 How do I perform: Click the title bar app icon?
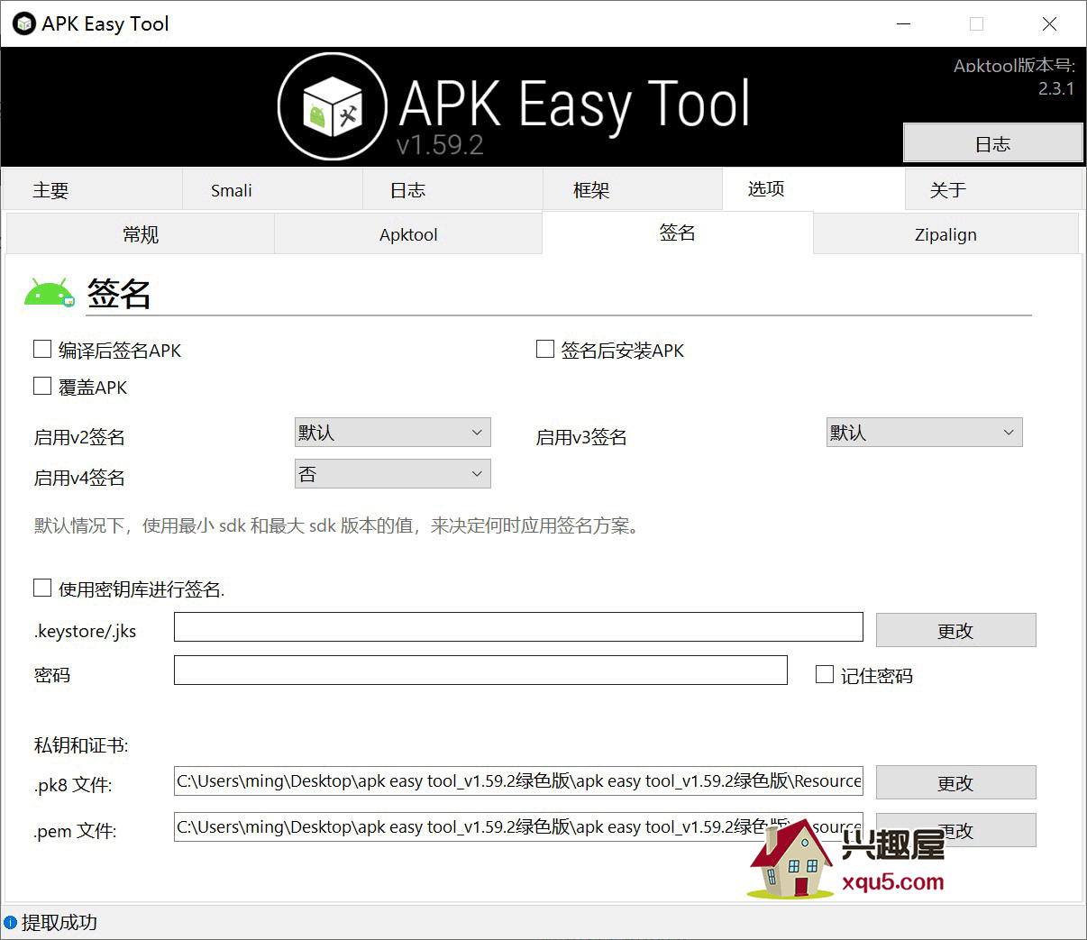[24, 24]
